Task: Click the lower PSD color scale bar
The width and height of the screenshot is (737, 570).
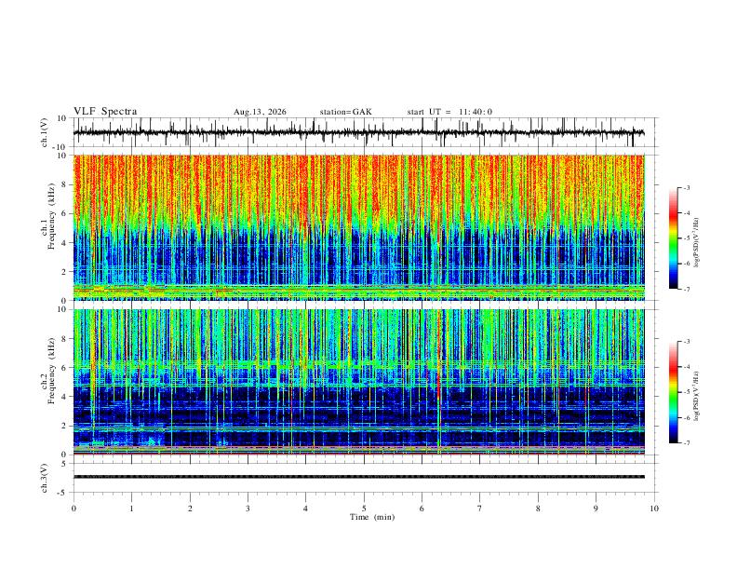Action: pos(673,392)
